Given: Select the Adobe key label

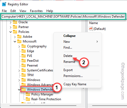Looking at the screenshot, I should pos(27,37).
